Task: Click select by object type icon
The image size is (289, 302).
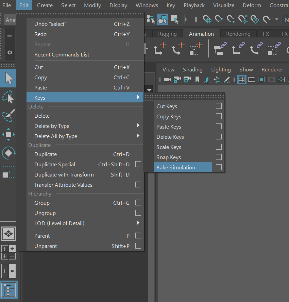Action: point(163,19)
